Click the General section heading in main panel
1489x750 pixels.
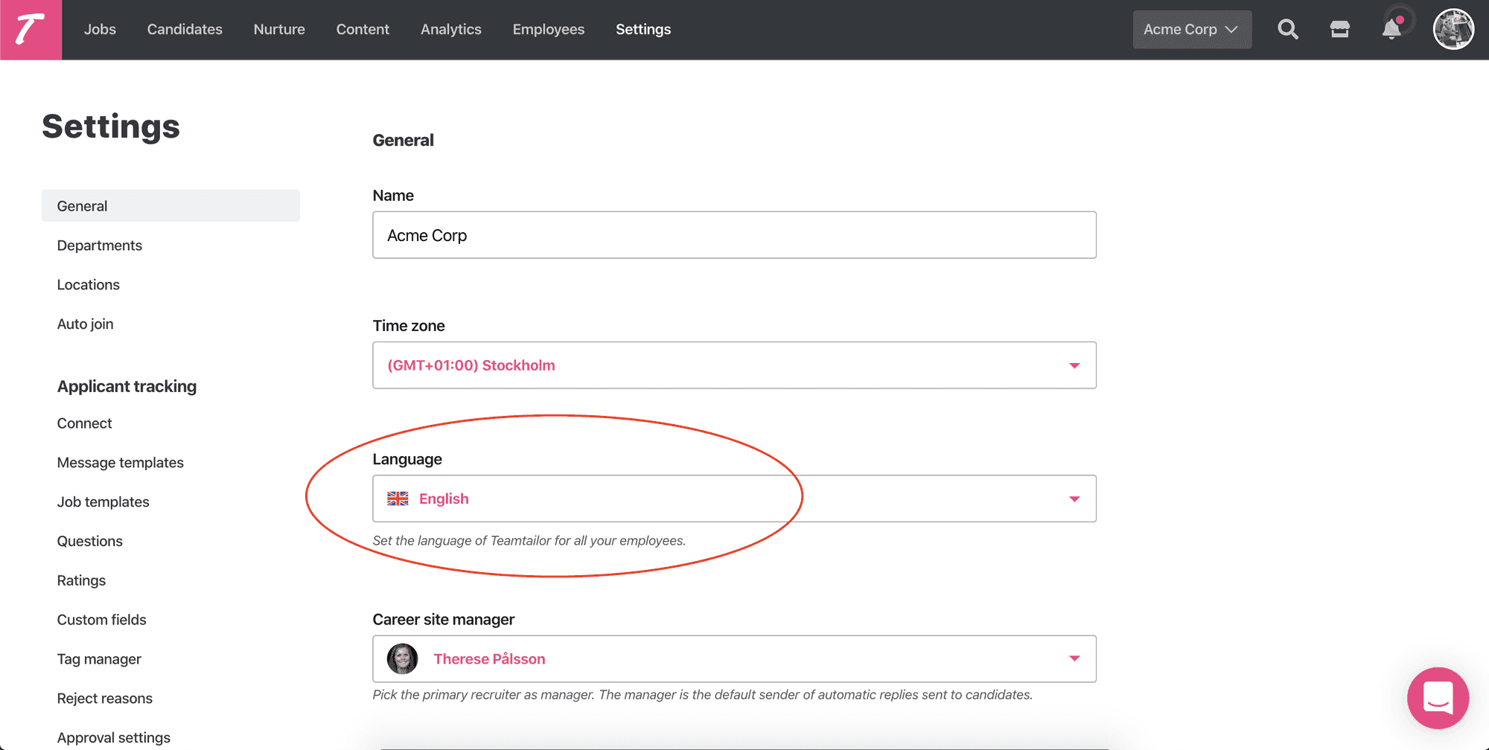(404, 140)
